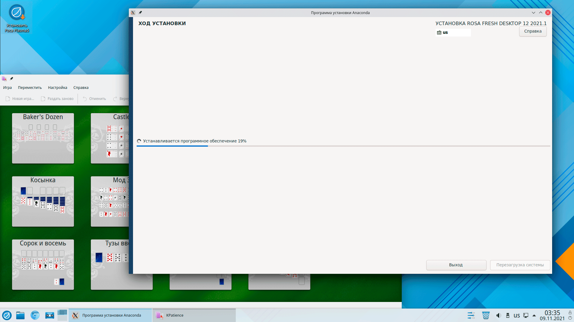Click the 'Отменить' undo toolbar button

click(x=94, y=99)
